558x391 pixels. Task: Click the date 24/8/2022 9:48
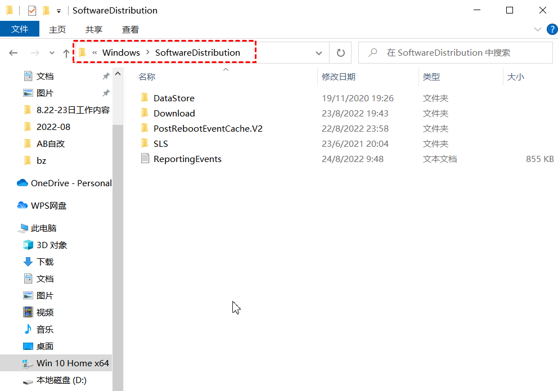(x=353, y=159)
